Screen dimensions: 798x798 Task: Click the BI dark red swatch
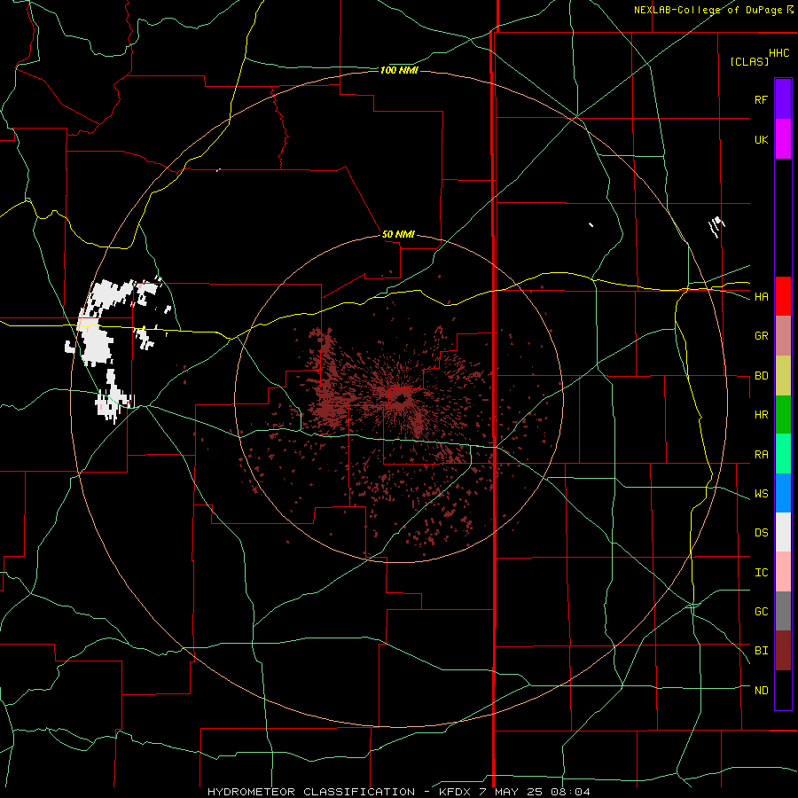point(783,651)
